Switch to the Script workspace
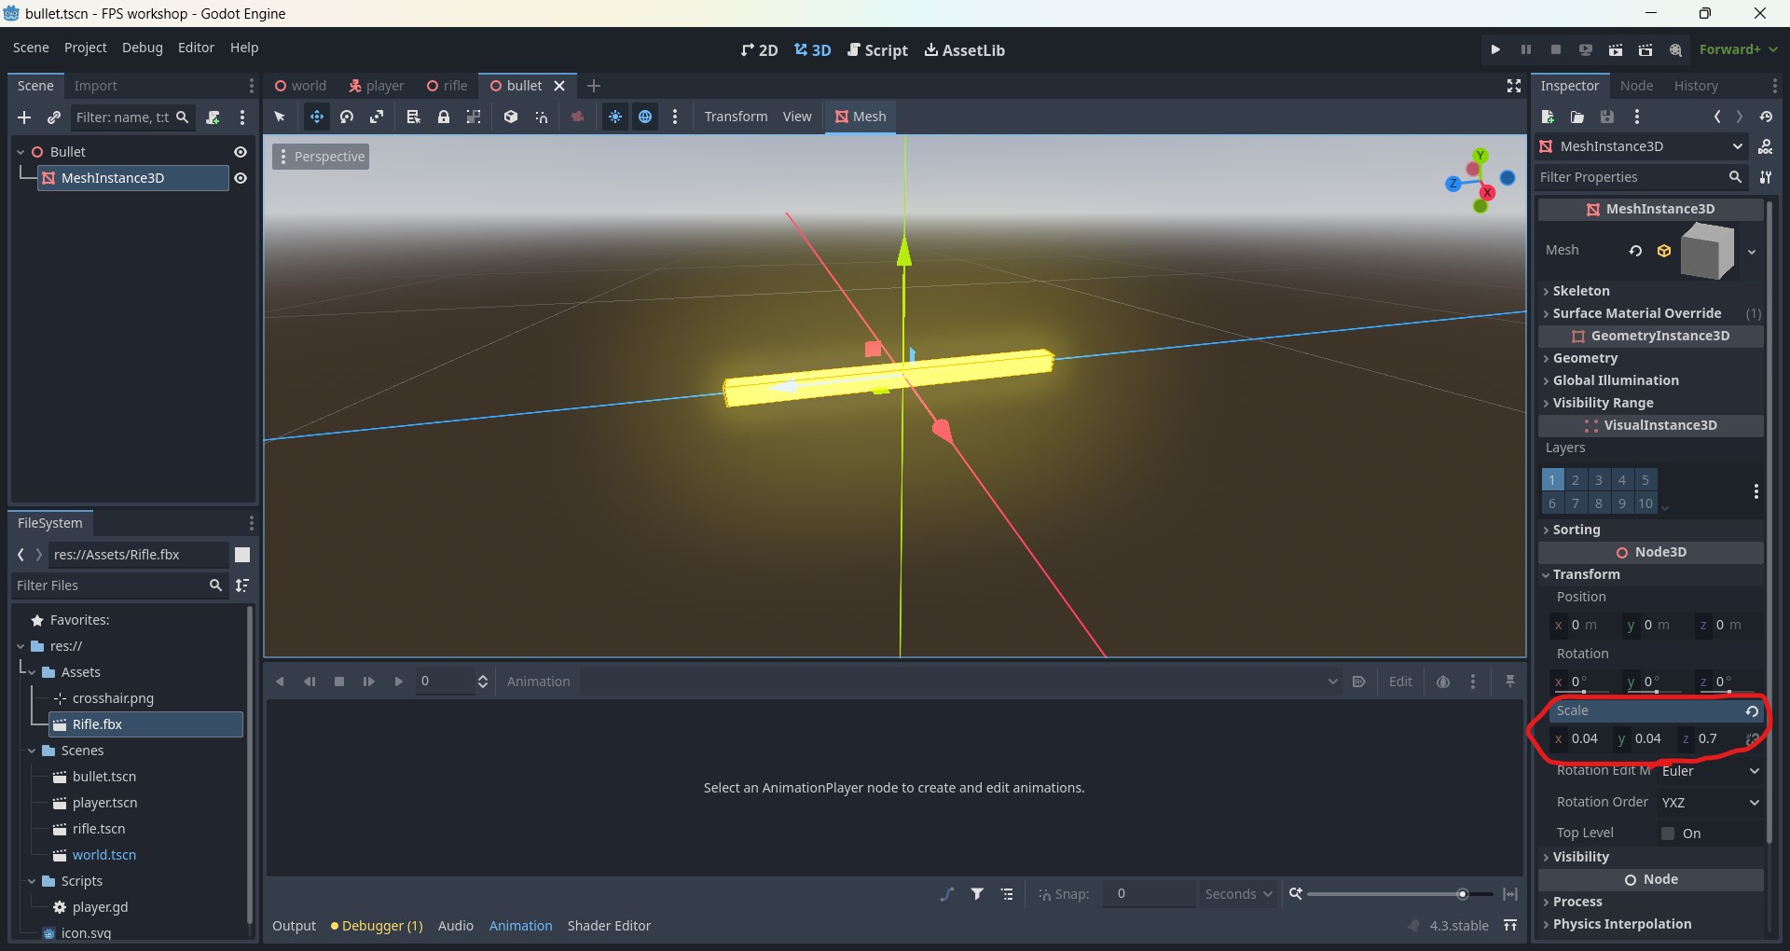 pyautogui.click(x=877, y=50)
